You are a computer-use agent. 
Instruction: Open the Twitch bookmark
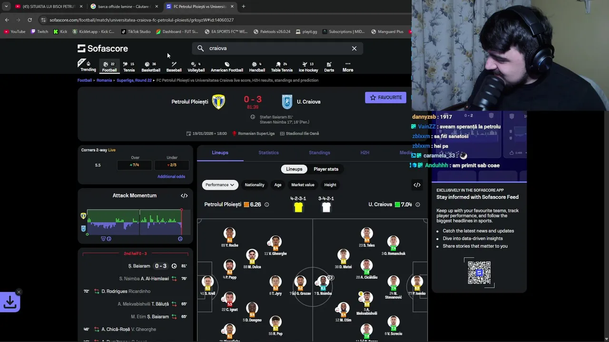coord(39,32)
